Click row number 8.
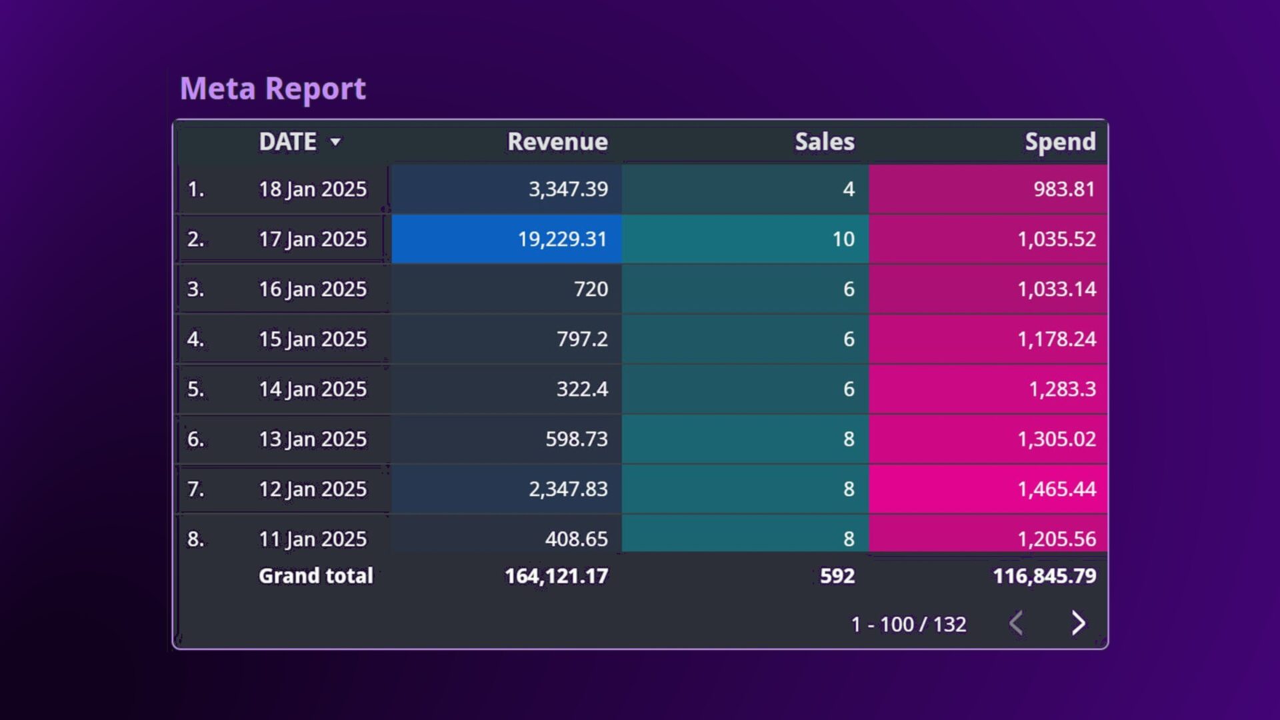This screenshot has width=1280, height=720. click(195, 539)
